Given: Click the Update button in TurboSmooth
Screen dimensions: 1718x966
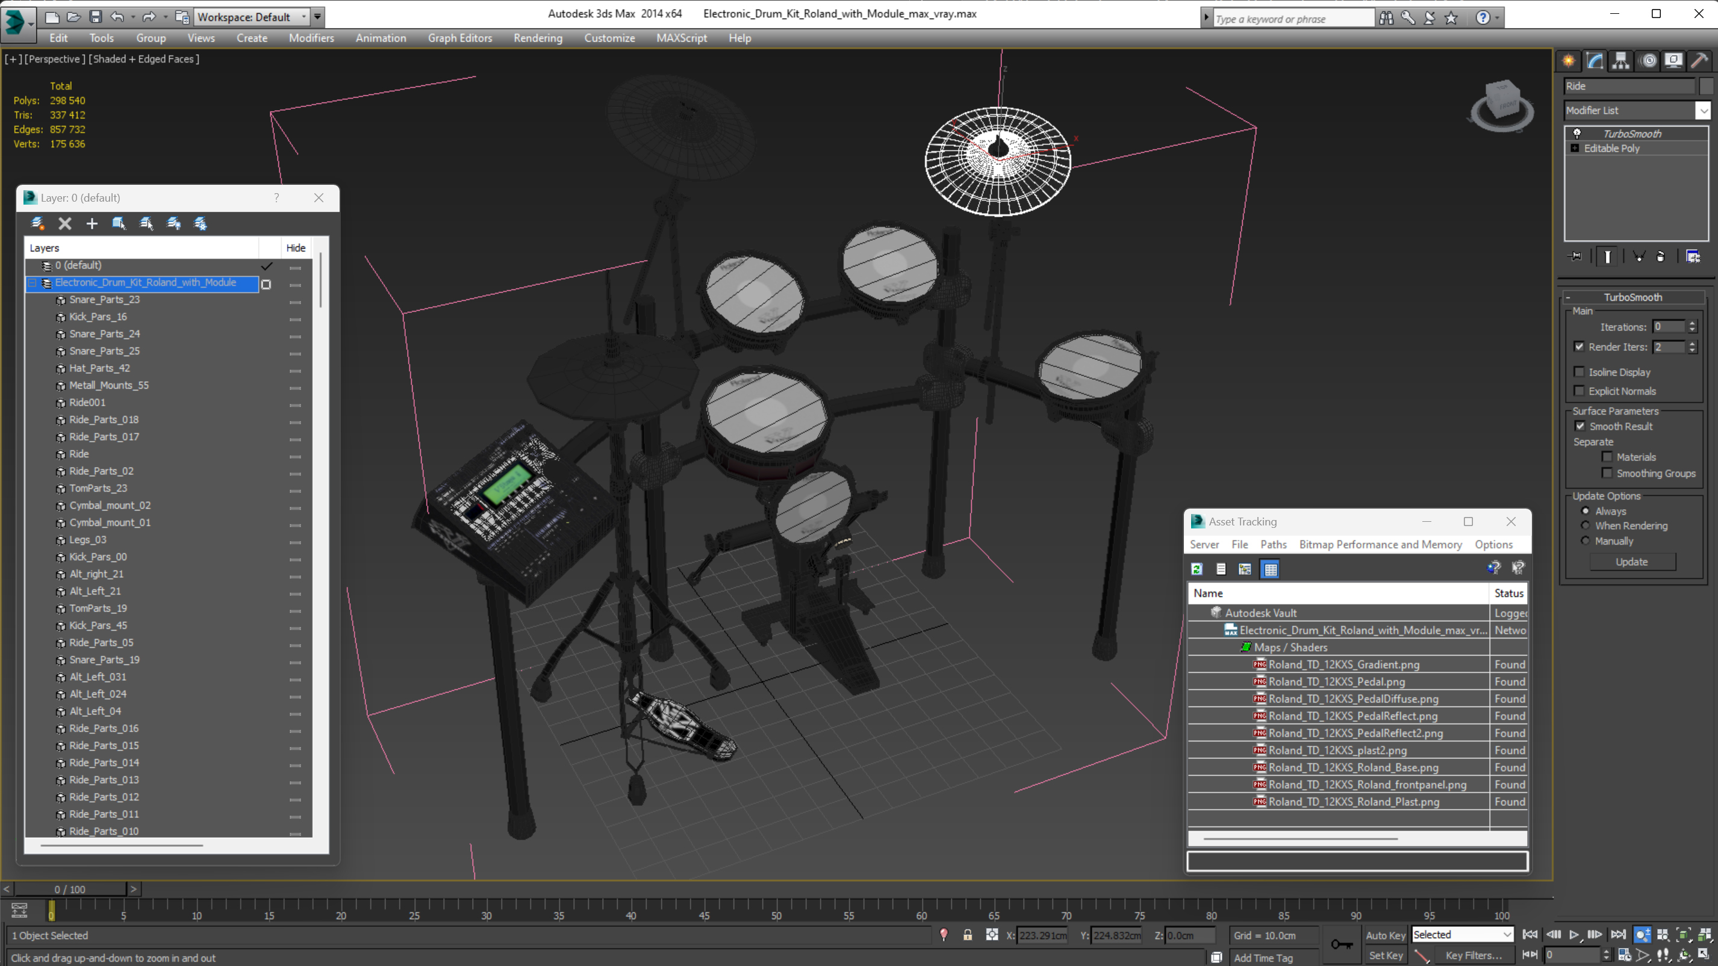Looking at the screenshot, I should coord(1631,562).
